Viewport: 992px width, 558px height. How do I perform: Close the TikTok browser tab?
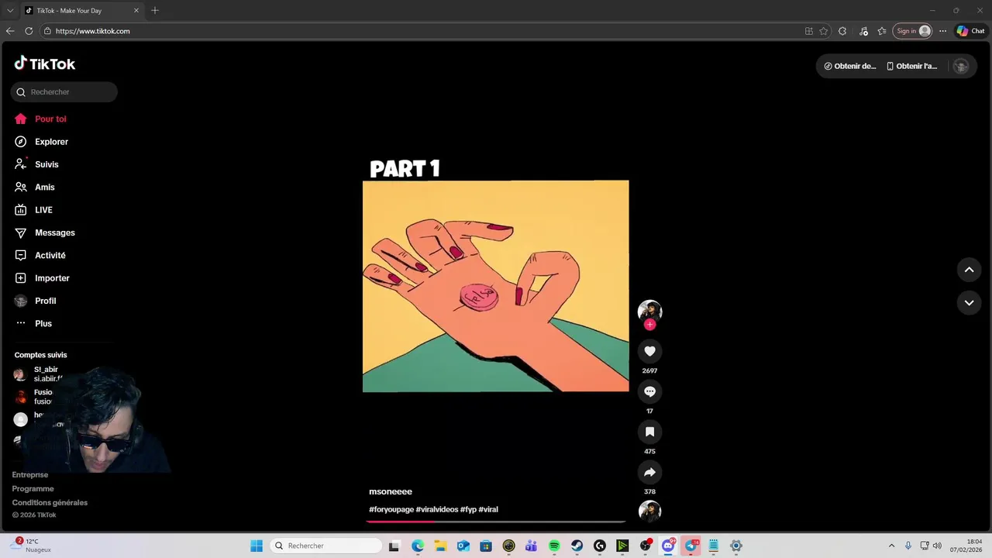point(136,10)
